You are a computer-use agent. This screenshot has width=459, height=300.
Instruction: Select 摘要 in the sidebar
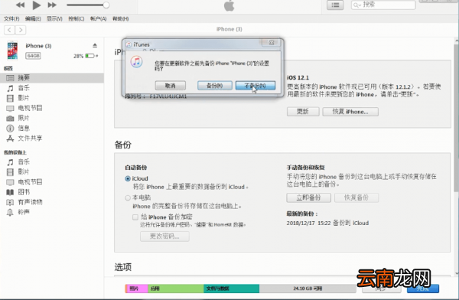click(x=52, y=77)
